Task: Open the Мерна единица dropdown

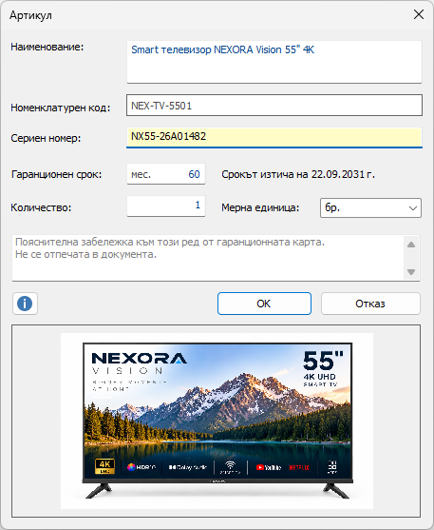Action: (x=370, y=207)
